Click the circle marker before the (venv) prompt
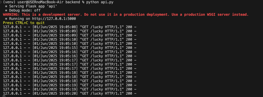Image resolution: width=263 pixels, height=97 pixels. coord(1,2)
